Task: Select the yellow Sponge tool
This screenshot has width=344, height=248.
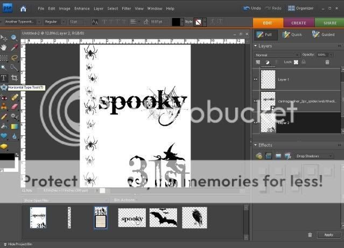Action: (x=4, y=146)
